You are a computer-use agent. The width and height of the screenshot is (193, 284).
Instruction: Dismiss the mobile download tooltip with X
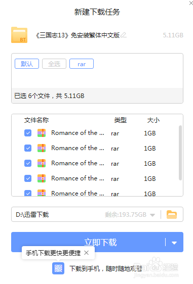click(x=87, y=253)
